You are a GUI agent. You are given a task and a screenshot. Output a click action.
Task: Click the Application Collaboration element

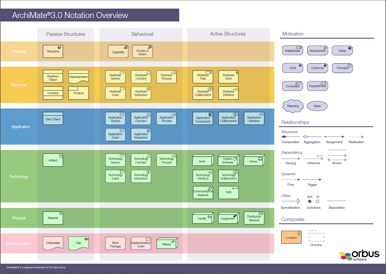(229, 119)
